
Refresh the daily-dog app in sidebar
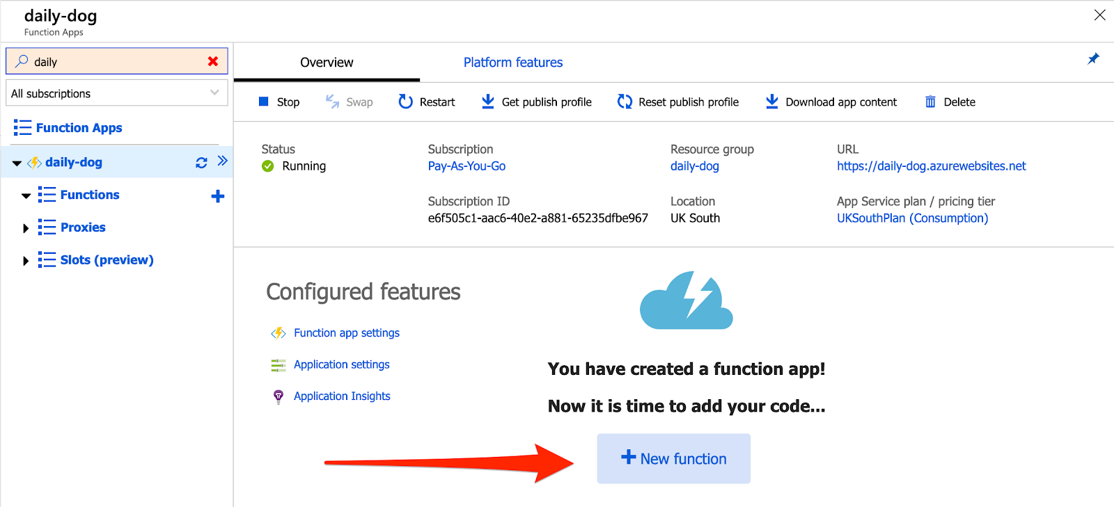point(201,162)
